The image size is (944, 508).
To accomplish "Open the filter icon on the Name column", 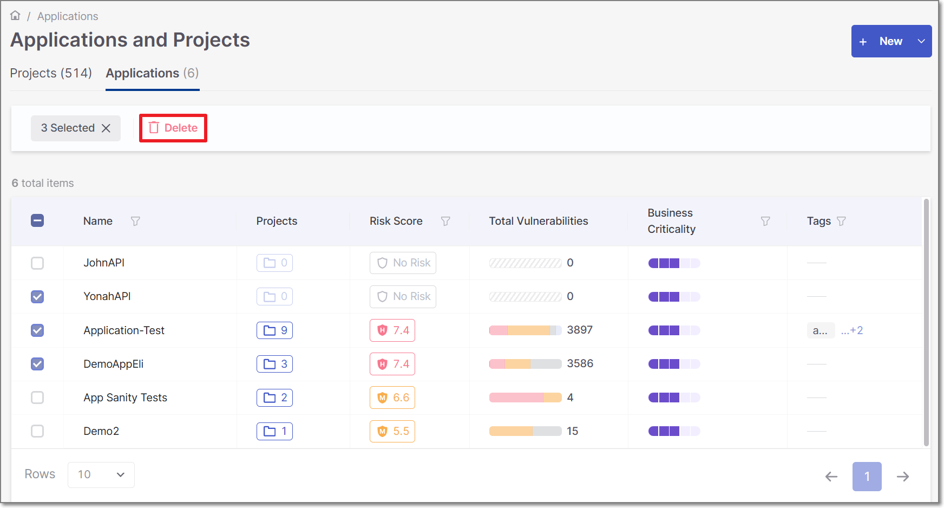I will (135, 221).
